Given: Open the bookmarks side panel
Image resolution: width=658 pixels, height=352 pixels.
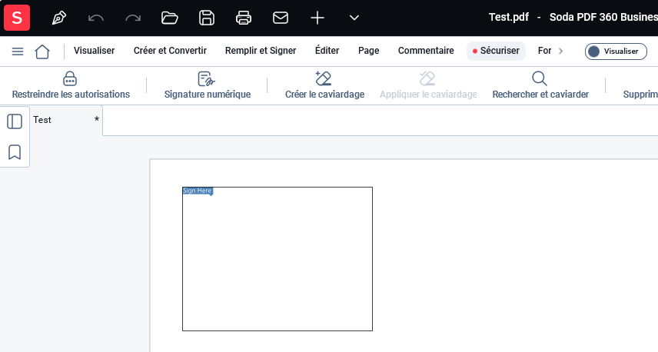Looking at the screenshot, I should click(x=15, y=152).
